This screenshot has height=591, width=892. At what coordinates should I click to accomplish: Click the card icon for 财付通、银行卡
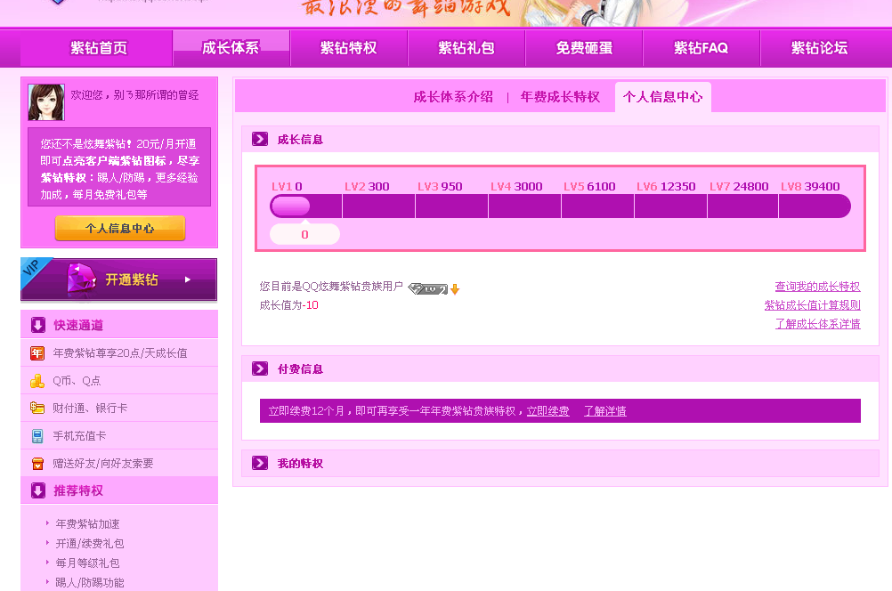(x=37, y=408)
